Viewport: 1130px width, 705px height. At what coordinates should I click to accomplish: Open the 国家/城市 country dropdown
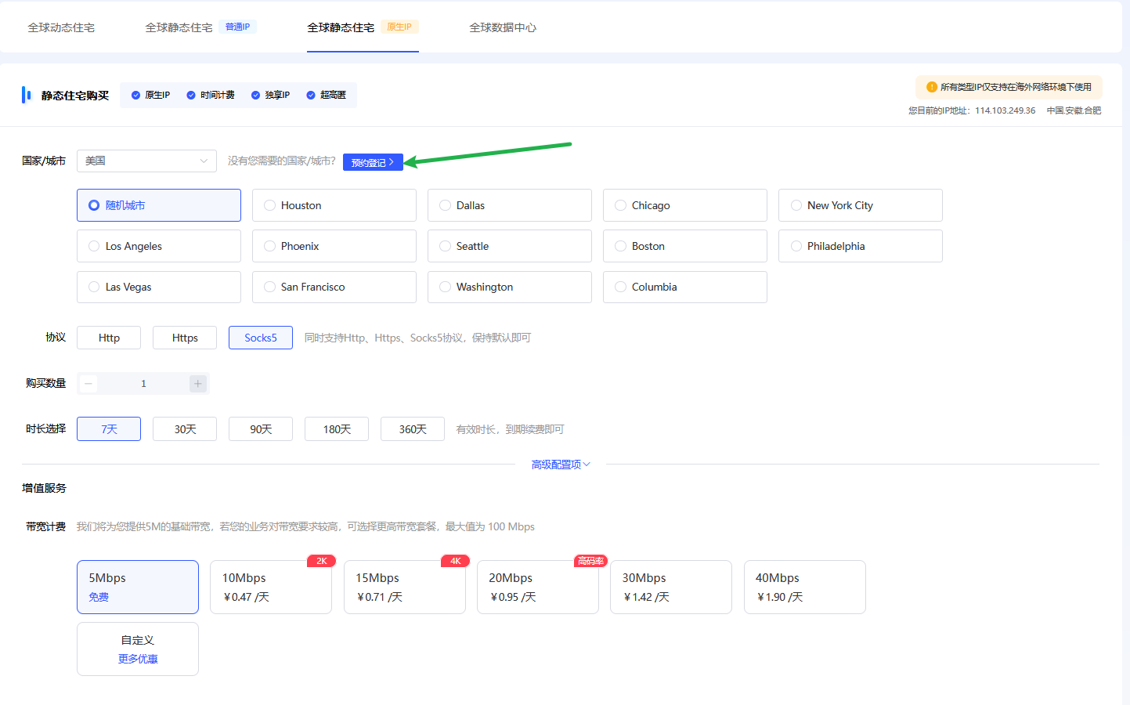[146, 161]
